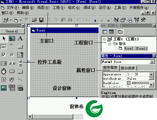Click the Find binoculars icon
Viewport: 157px width, 120px height.
(70, 20)
